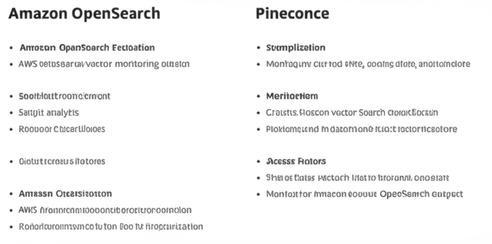The image size is (492, 244).
Task: Select the last left-column bullet starting 'Rohoriourommsmco'
Action: [111, 226]
